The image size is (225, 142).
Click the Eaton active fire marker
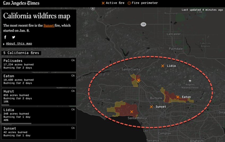178,97
